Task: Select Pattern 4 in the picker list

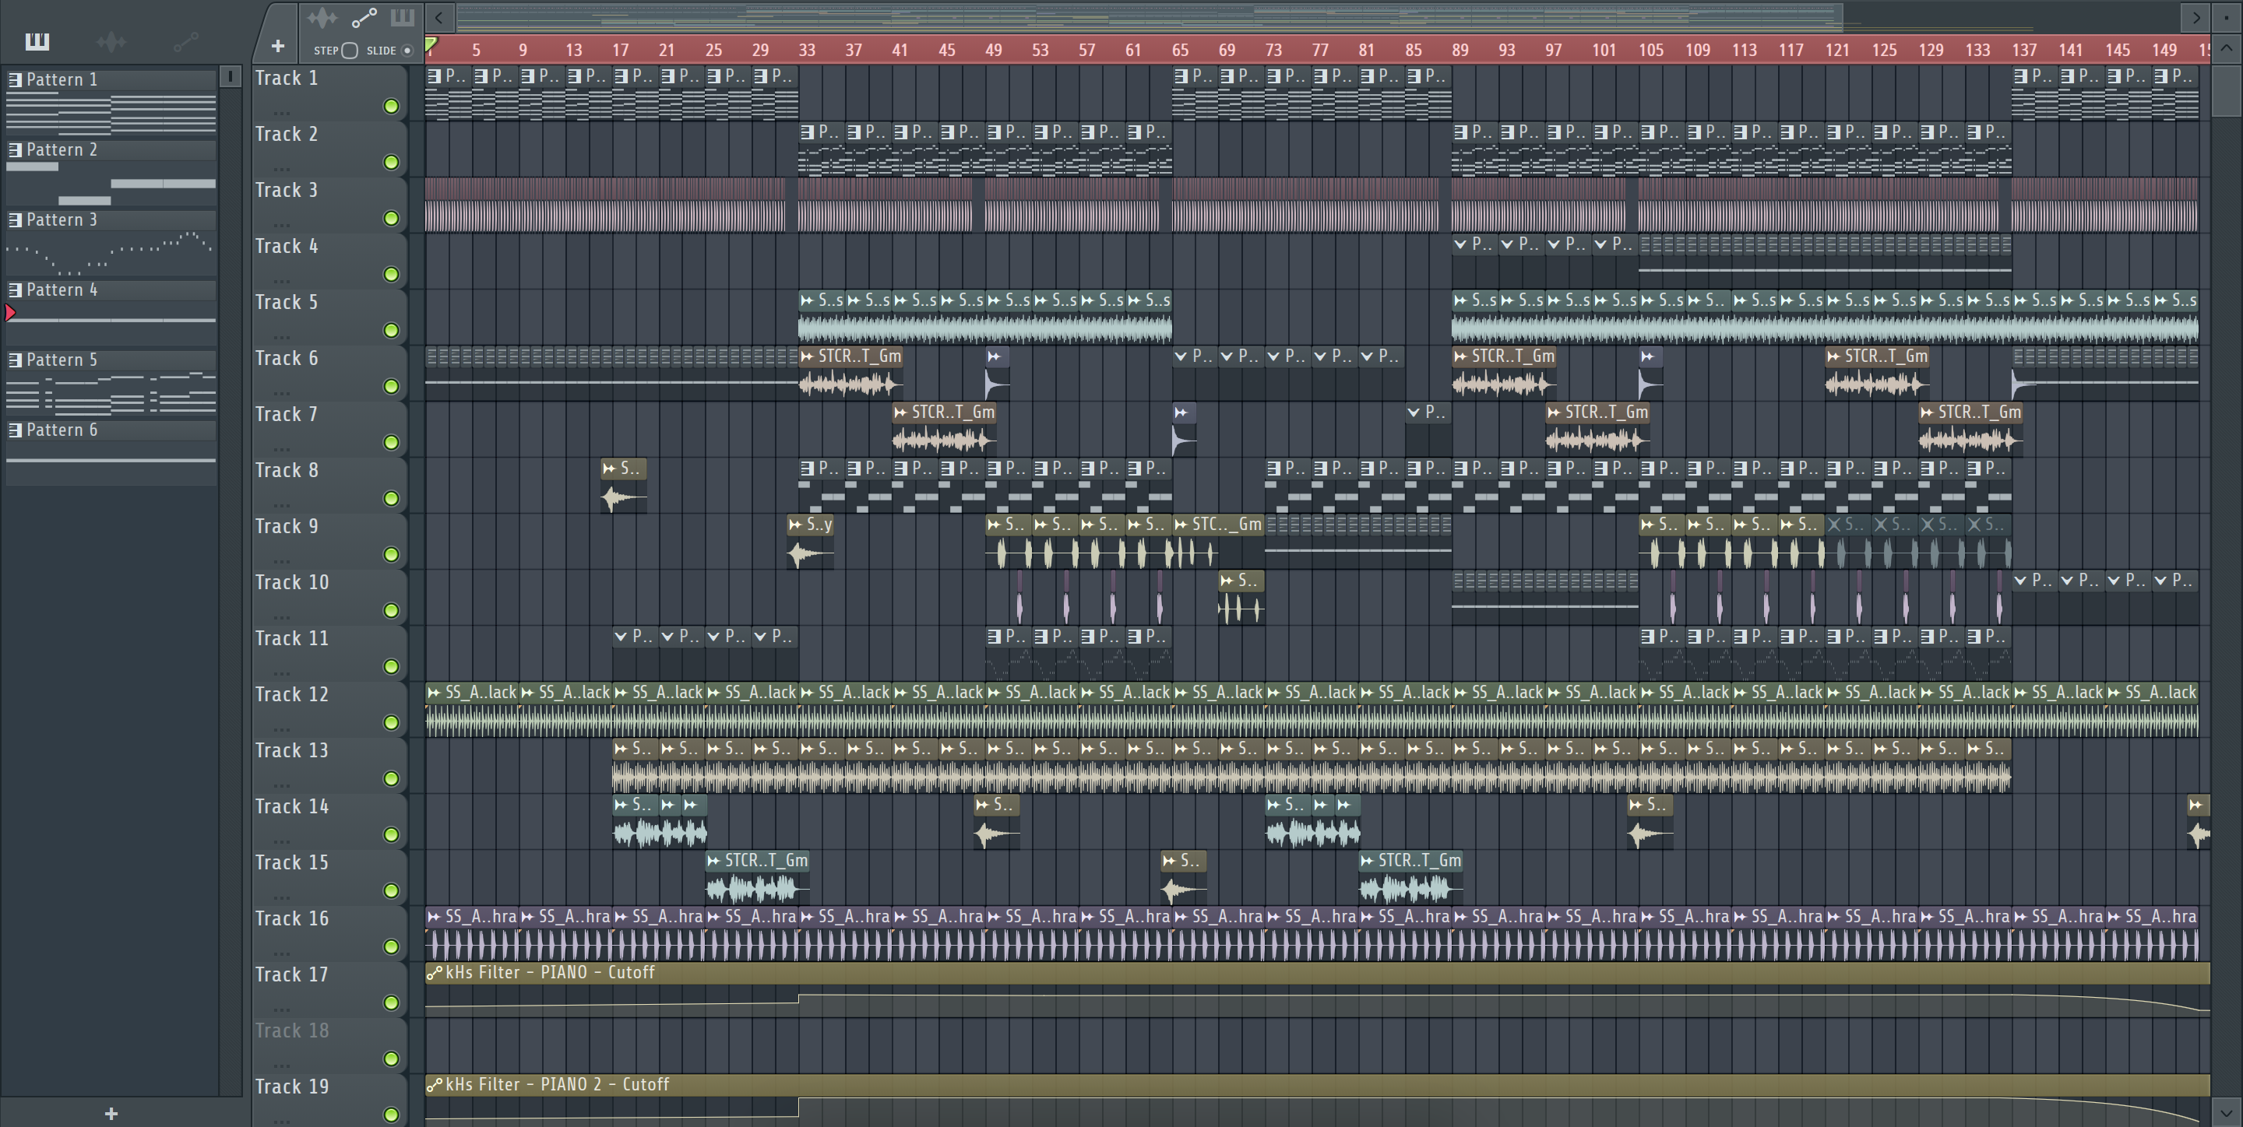Action: 111,290
